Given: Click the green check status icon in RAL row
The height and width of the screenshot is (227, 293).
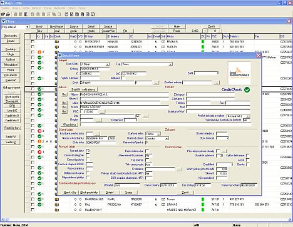Looking at the screenshot, I should point(39,204).
